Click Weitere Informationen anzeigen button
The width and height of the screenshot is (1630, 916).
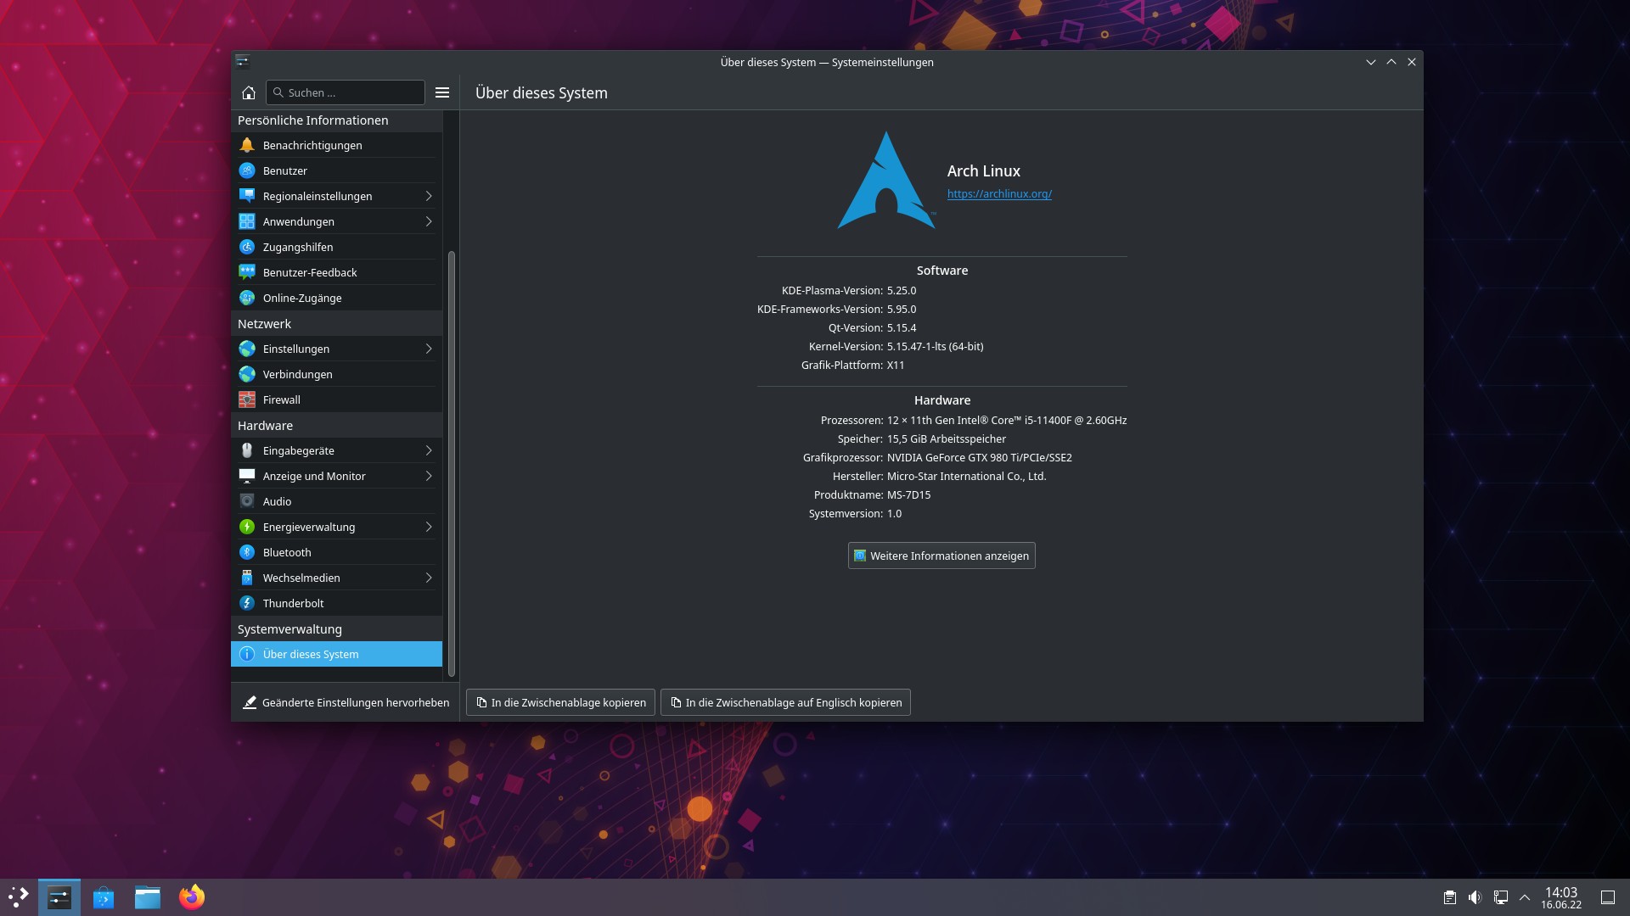click(x=941, y=556)
